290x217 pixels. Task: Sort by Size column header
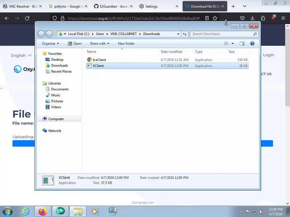(x=238, y=52)
